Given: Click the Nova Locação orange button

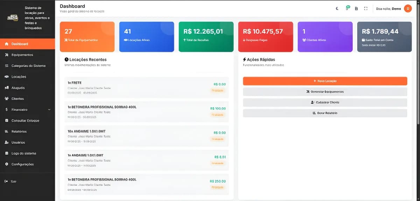Looking at the screenshot, I should (325, 81).
